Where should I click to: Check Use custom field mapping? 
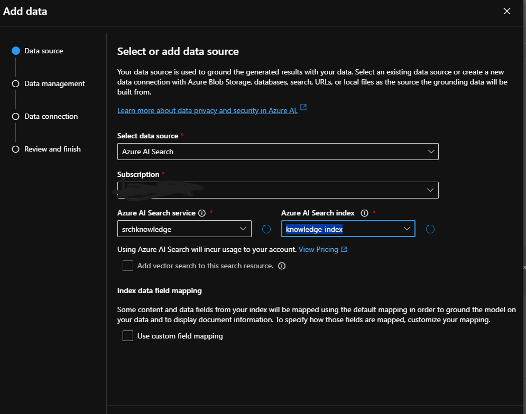(128, 335)
